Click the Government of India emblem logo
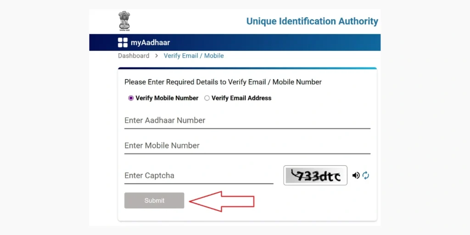This screenshot has width=470, height=235. point(124,21)
